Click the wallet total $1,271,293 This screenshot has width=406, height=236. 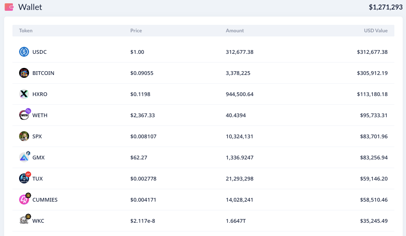coord(386,7)
